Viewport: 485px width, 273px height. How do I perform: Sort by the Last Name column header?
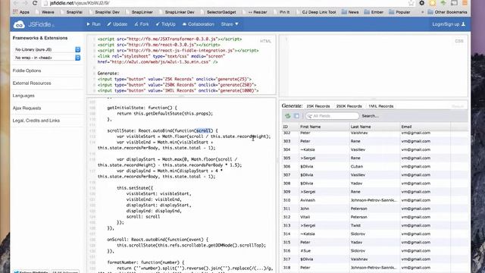pyautogui.click(x=374, y=127)
